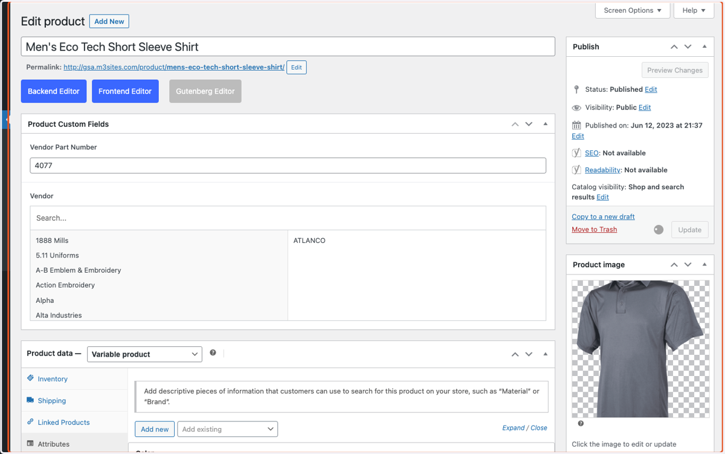This screenshot has height=454, width=725.
Task: Click Close all attributes link
Action: pyautogui.click(x=539, y=428)
